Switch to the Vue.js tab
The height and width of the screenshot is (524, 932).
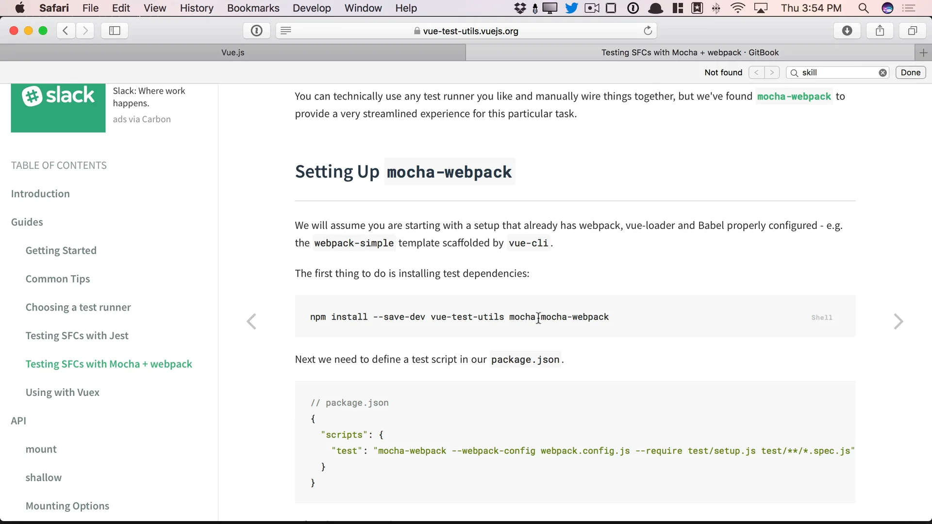click(233, 52)
